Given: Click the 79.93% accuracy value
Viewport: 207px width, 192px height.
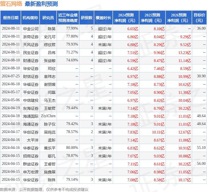Looking at the screenshot, I should click(x=72, y=44).
